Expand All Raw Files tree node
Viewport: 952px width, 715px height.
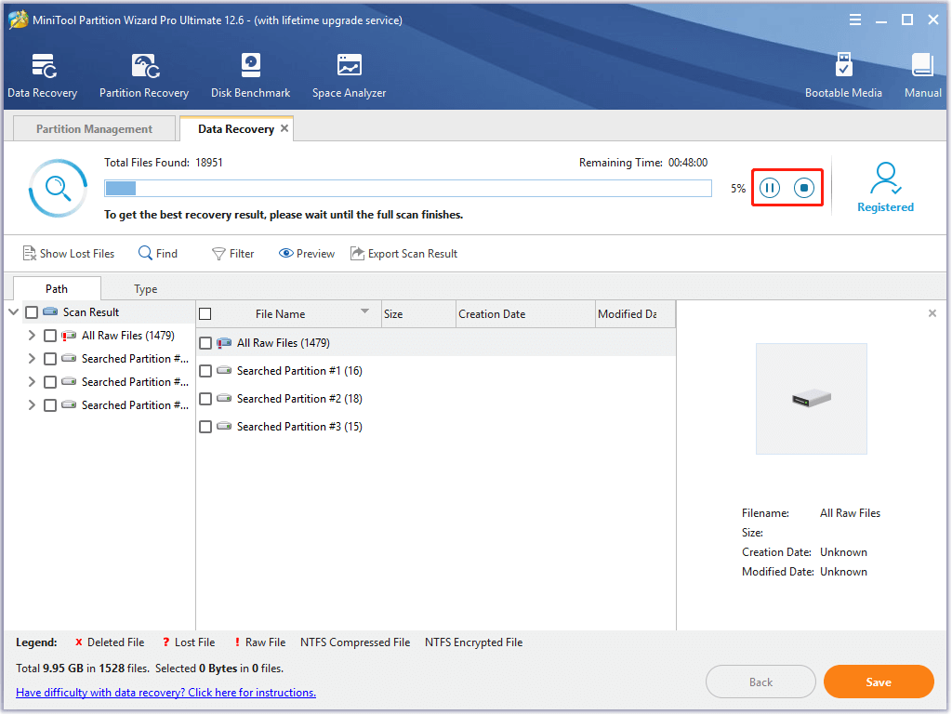coord(32,335)
